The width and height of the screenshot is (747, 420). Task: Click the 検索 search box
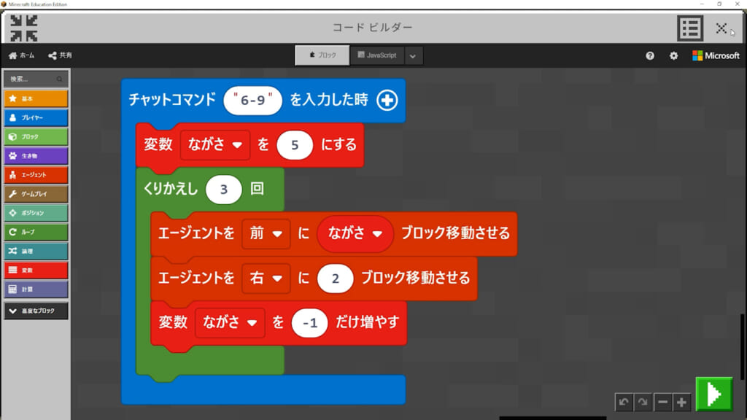coord(36,79)
